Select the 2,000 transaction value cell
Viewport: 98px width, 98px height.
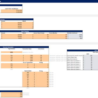point(28,57)
